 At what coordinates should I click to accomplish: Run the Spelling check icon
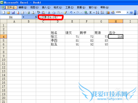pyautogui.click(x=39, y=12)
